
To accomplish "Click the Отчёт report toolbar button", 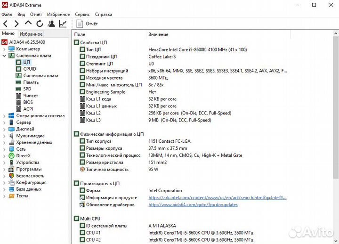I will [x=87, y=24].
